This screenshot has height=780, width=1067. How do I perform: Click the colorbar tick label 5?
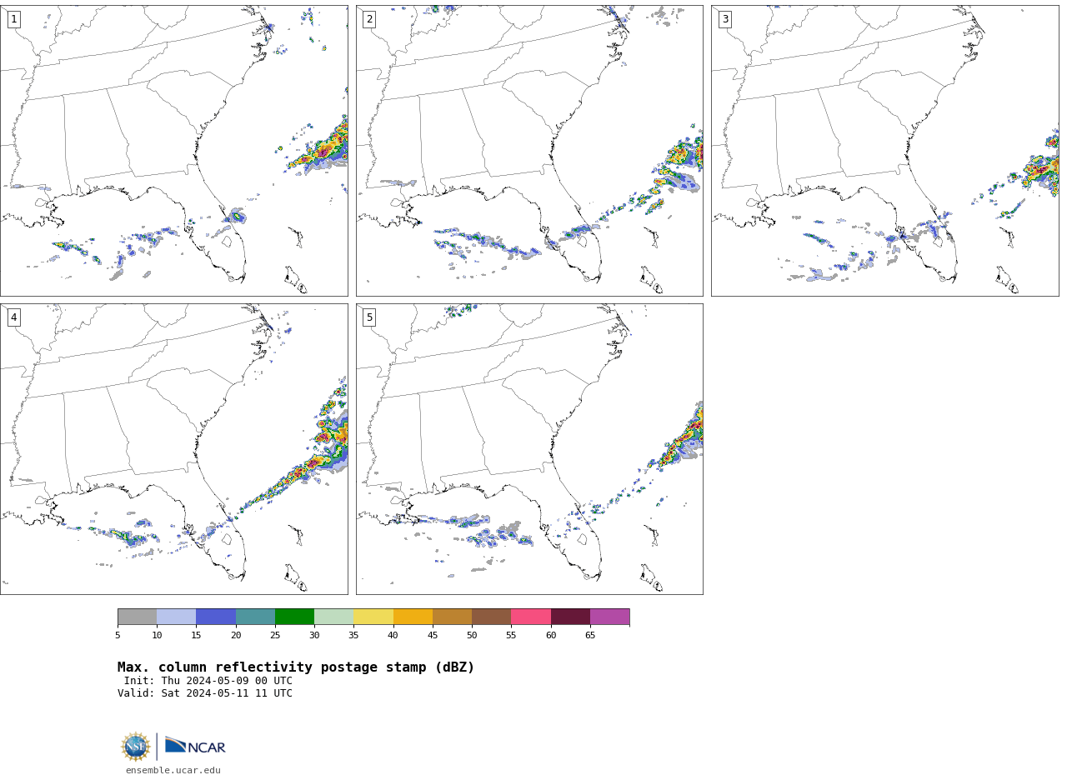click(x=118, y=636)
